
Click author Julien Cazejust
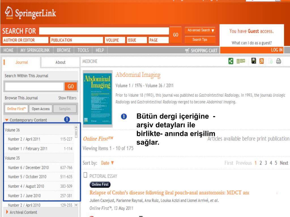pos(102,201)
